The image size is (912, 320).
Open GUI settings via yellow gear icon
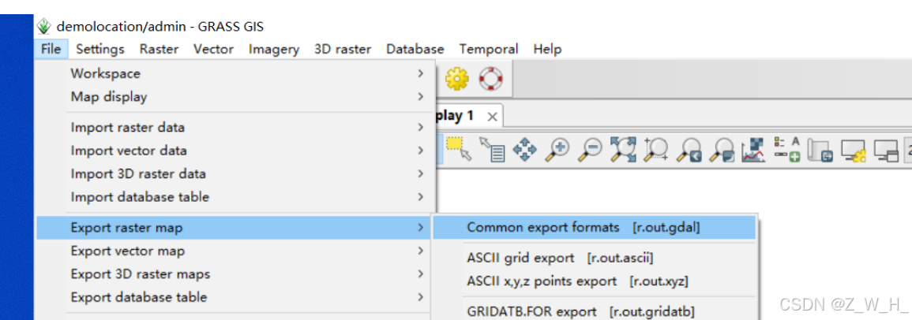(457, 78)
